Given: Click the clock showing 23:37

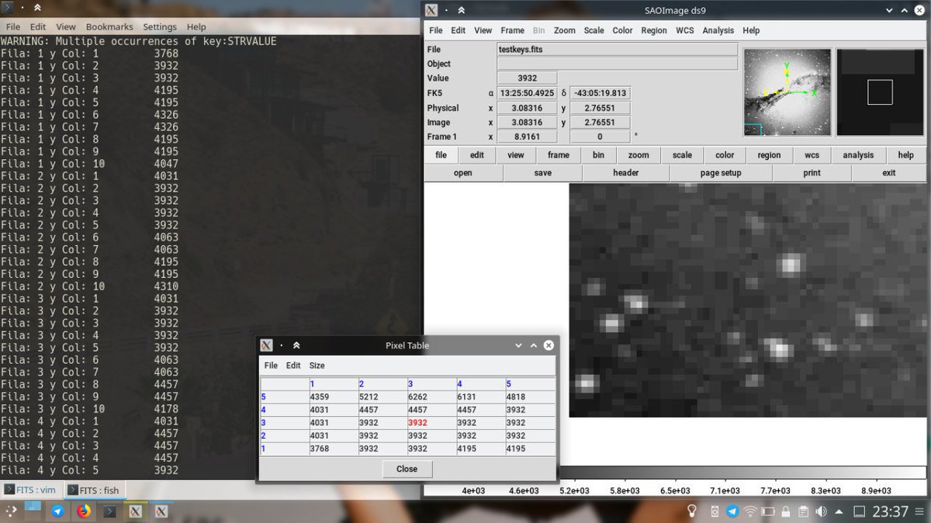Looking at the screenshot, I should pos(891,511).
